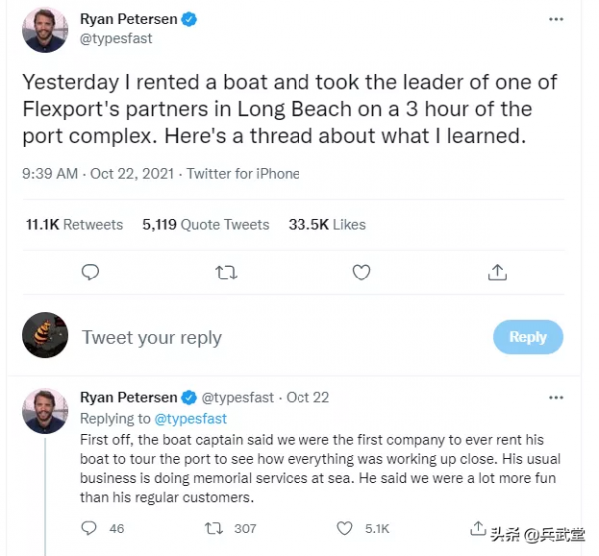599x556 pixels.
Task: Open the more options menu on main tweet
Action: pos(555,20)
